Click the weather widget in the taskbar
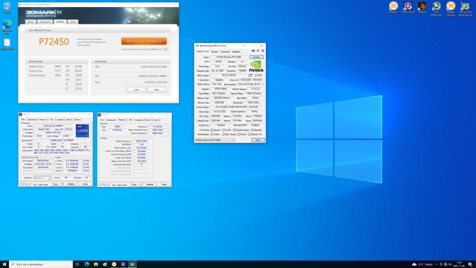The width and height of the screenshot is (476, 268). [x=422, y=264]
